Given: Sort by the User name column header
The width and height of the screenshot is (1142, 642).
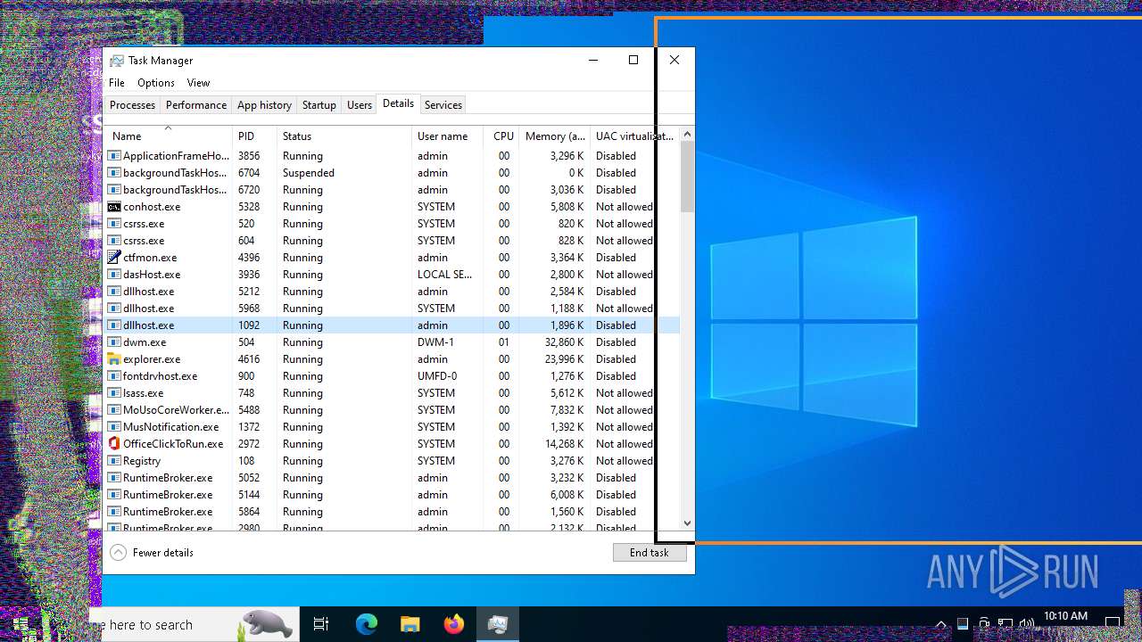Looking at the screenshot, I should point(448,136).
